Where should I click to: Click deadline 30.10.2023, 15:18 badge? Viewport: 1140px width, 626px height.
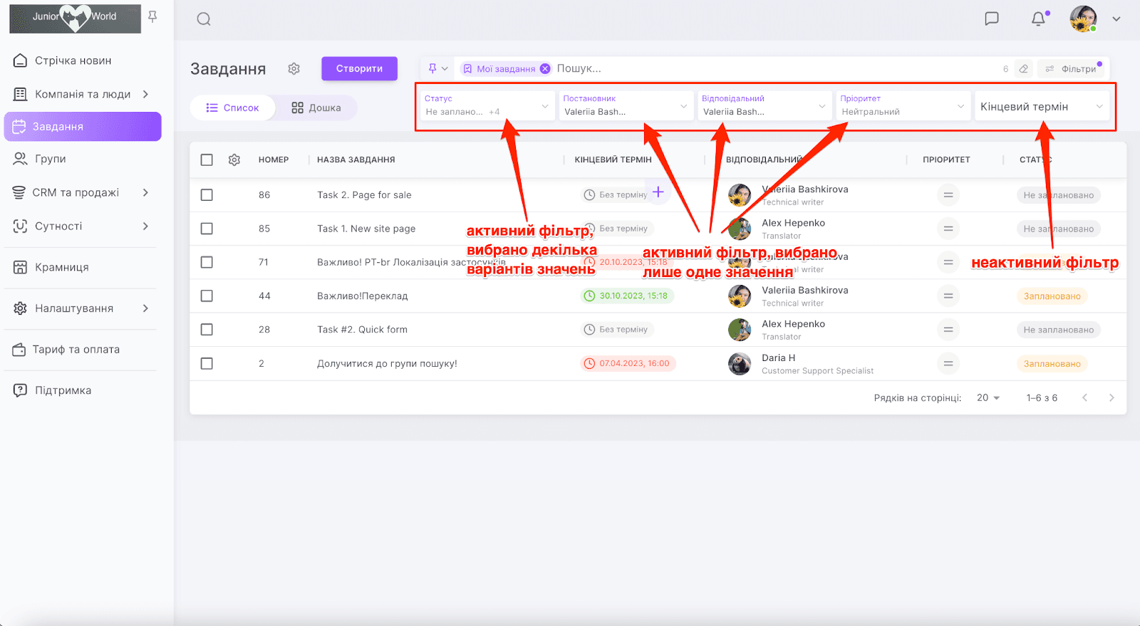(627, 296)
